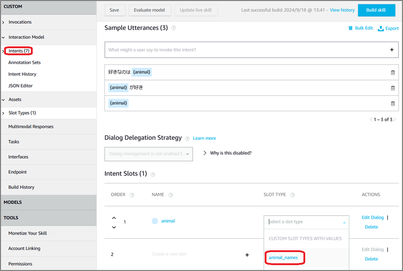Open Multimodal Responses
The width and height of the screenshot is (403, 271).
point(31,126)
